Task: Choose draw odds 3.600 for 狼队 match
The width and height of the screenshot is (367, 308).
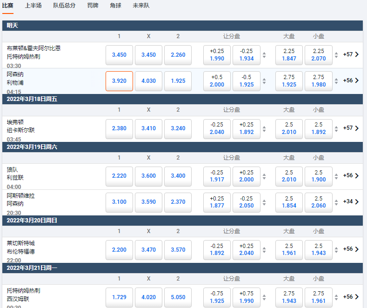Action: point(149,176)
